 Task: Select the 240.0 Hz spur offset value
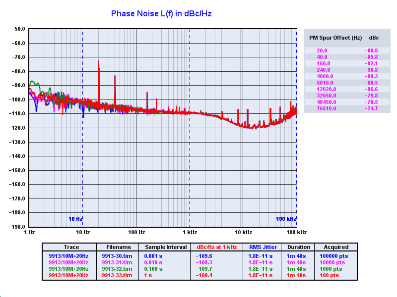click(324, 70)
